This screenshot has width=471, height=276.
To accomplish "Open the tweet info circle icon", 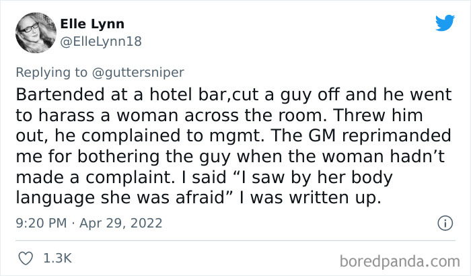I will coord(444,222).
